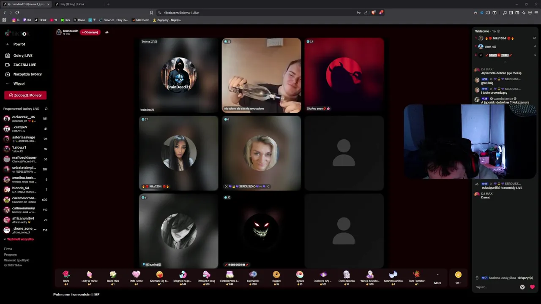Click the address bar URL
This screenshot has height=304, width=541.
click(x=181, y=13)
